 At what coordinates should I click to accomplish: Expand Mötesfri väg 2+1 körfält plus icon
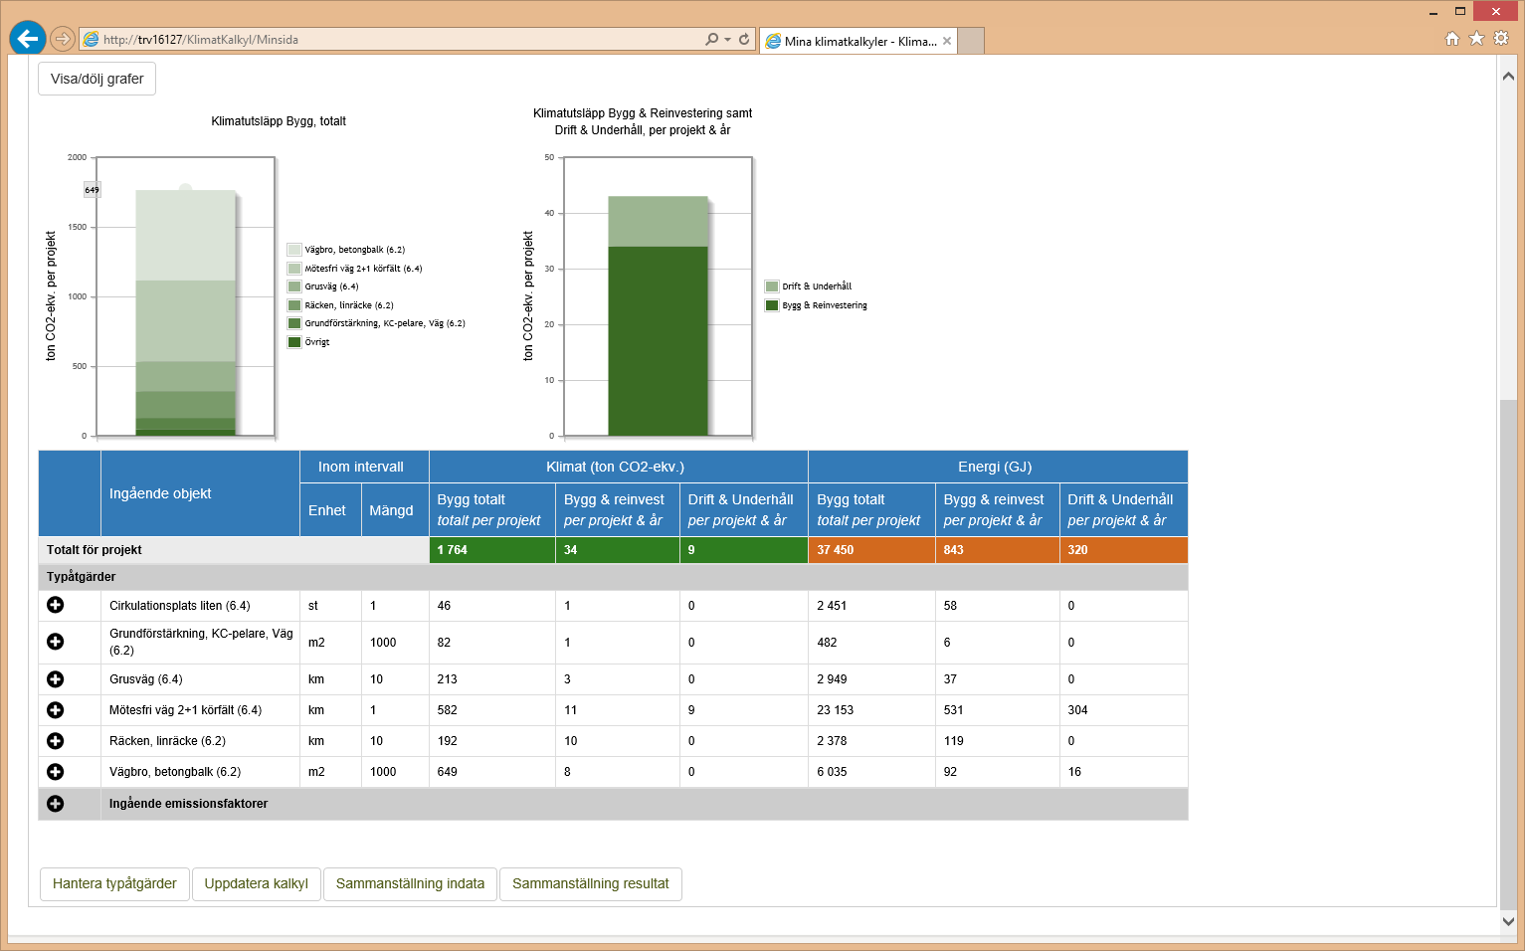tap(56, 710)
